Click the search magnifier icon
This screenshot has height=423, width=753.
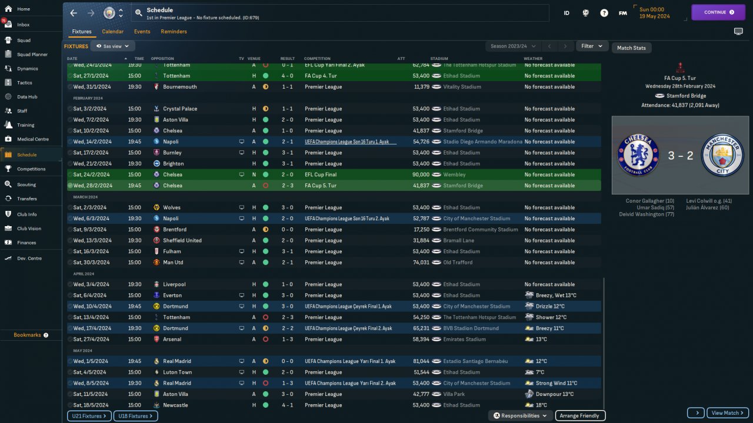click(138, 12)
